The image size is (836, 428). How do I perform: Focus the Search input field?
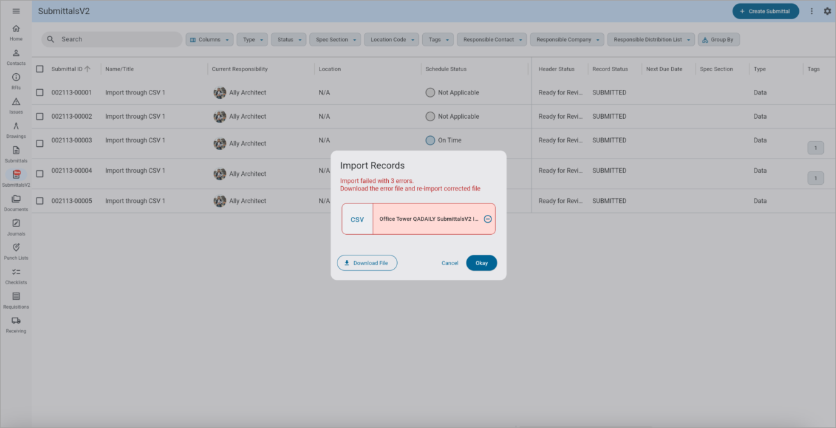112,39
